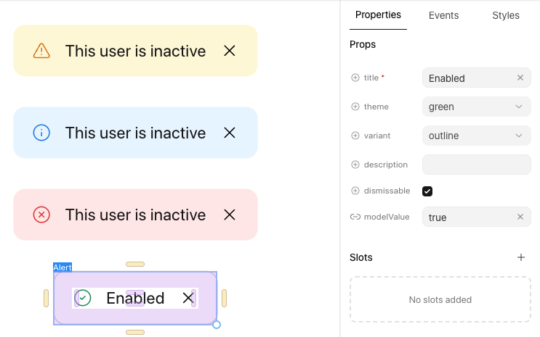Click the orange warning triangle icon

[41, 51]
